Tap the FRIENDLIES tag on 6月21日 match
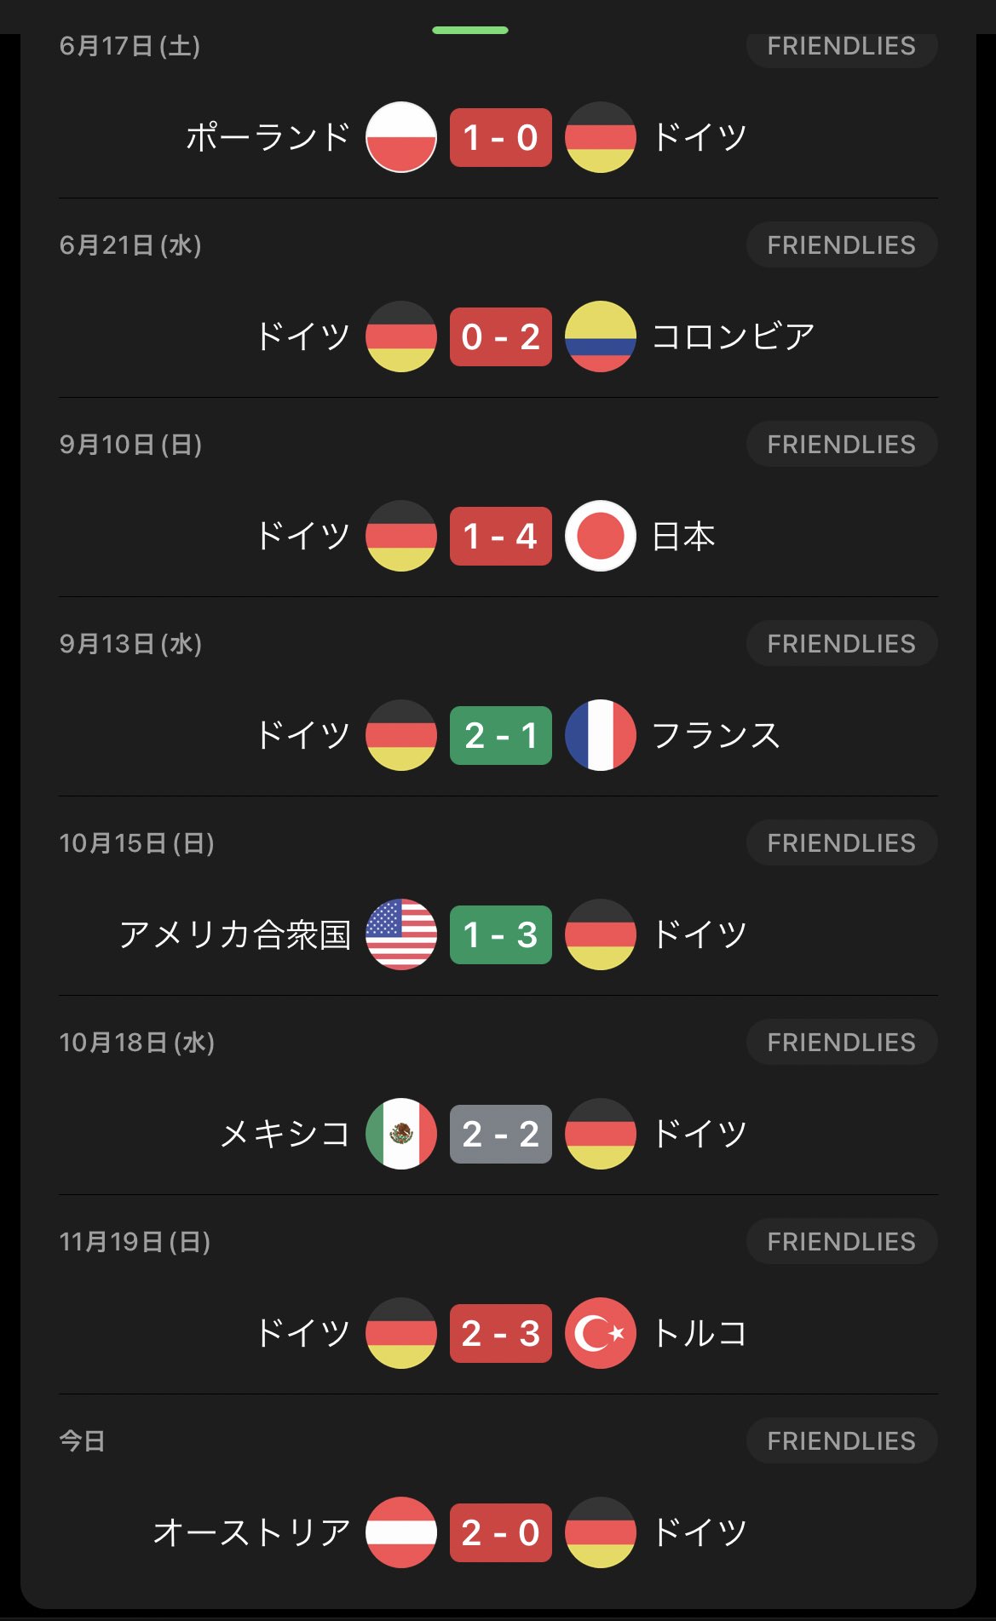This screenshot has width=996, height=1621. (x=842, y=245)
